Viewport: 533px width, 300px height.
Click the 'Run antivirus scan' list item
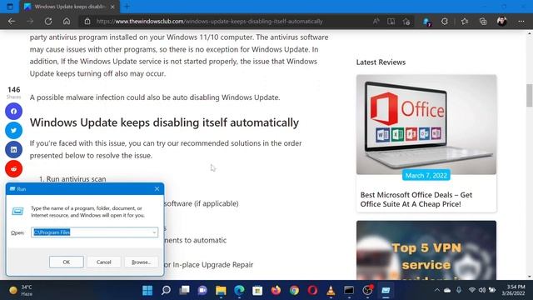[76, 179]
